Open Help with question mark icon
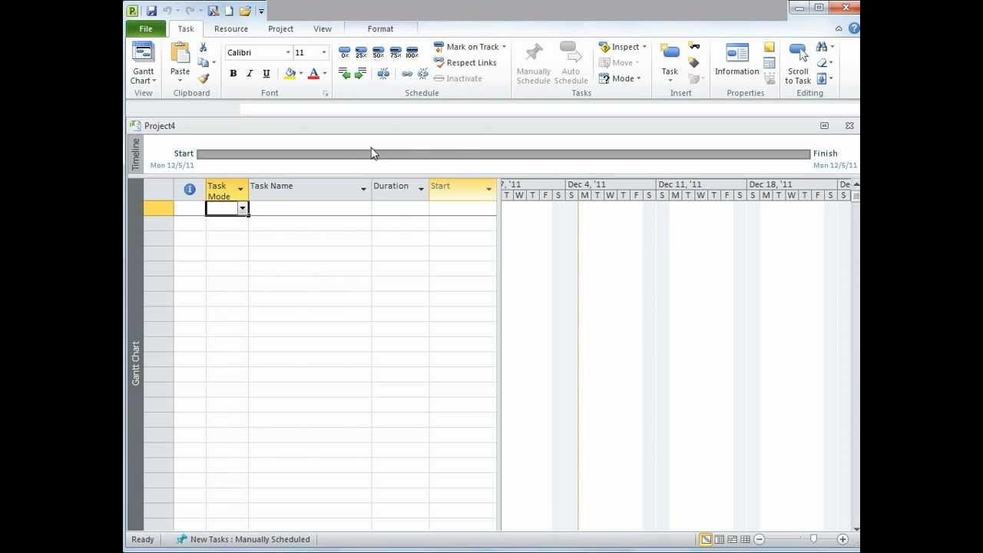The height and width of the screenshot is (553, 983). pyautogui.click(x=853, y=28)
